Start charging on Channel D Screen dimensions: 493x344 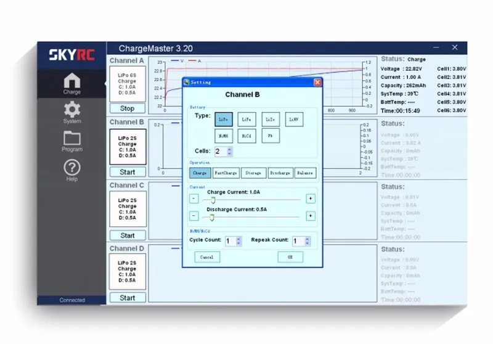128,298
